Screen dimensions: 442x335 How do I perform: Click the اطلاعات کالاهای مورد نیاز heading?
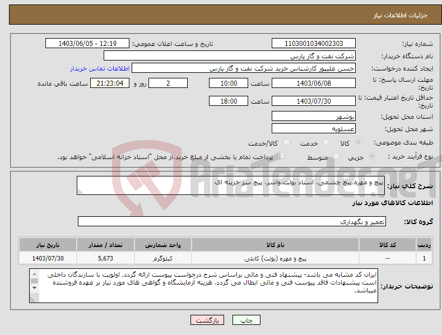point(392,203)
